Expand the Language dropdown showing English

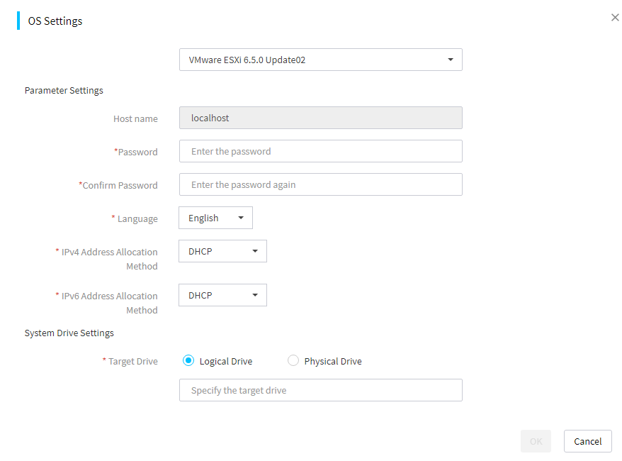215,218
